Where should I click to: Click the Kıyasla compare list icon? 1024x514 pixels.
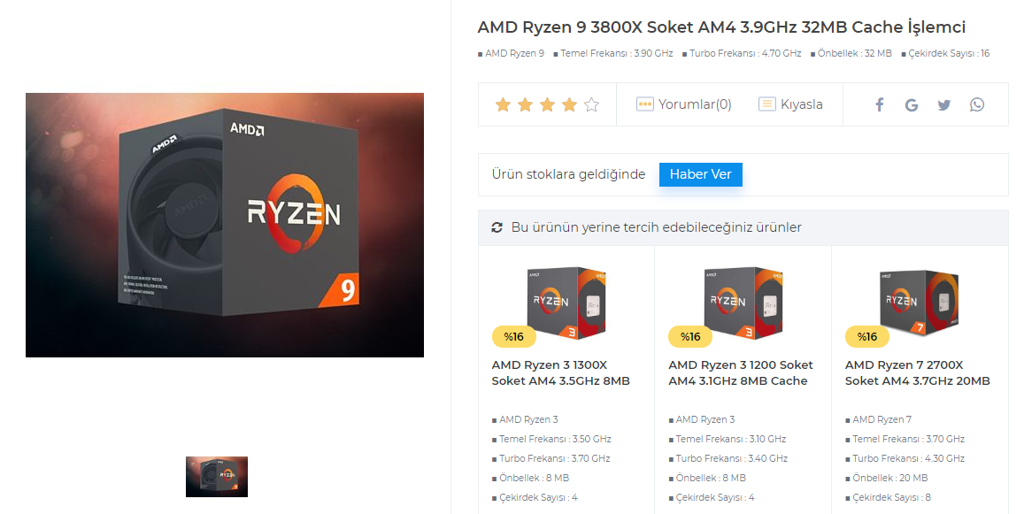pyautogui.click(x=766, y=104)
